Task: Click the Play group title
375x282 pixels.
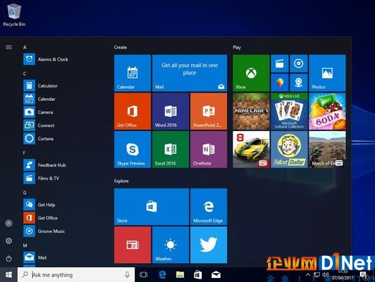Action: 237,47
